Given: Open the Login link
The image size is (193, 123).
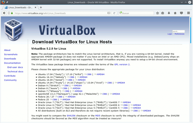Looking at the screenshot, I should coord(170,34).
